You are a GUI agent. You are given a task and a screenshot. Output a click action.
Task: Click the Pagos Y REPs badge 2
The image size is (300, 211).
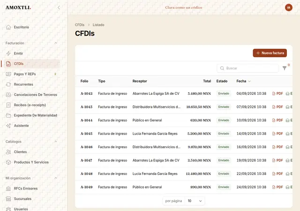[x=55, y=74]
